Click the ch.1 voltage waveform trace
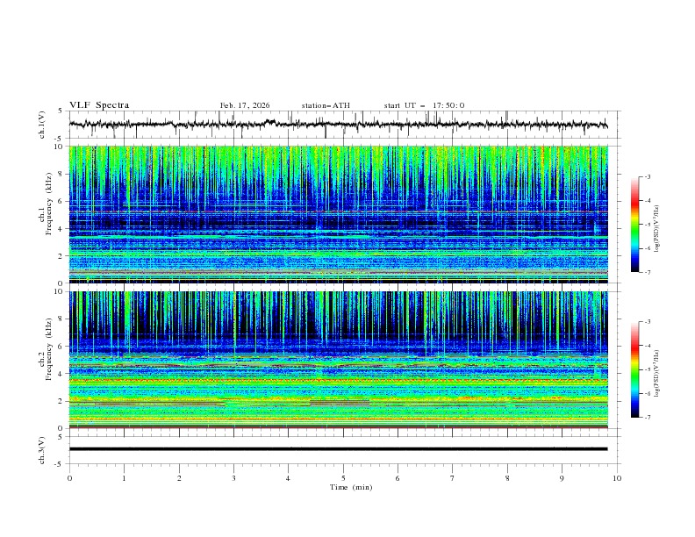This screenshot has height=537, width=695. [338, 124]
